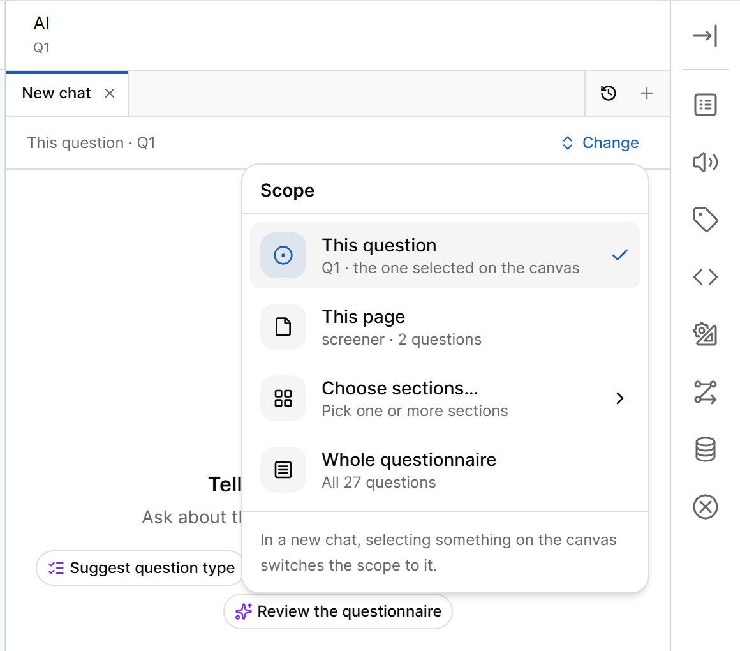Click the sparkle icon on Review the questionnaire

(x=244, y=611)
